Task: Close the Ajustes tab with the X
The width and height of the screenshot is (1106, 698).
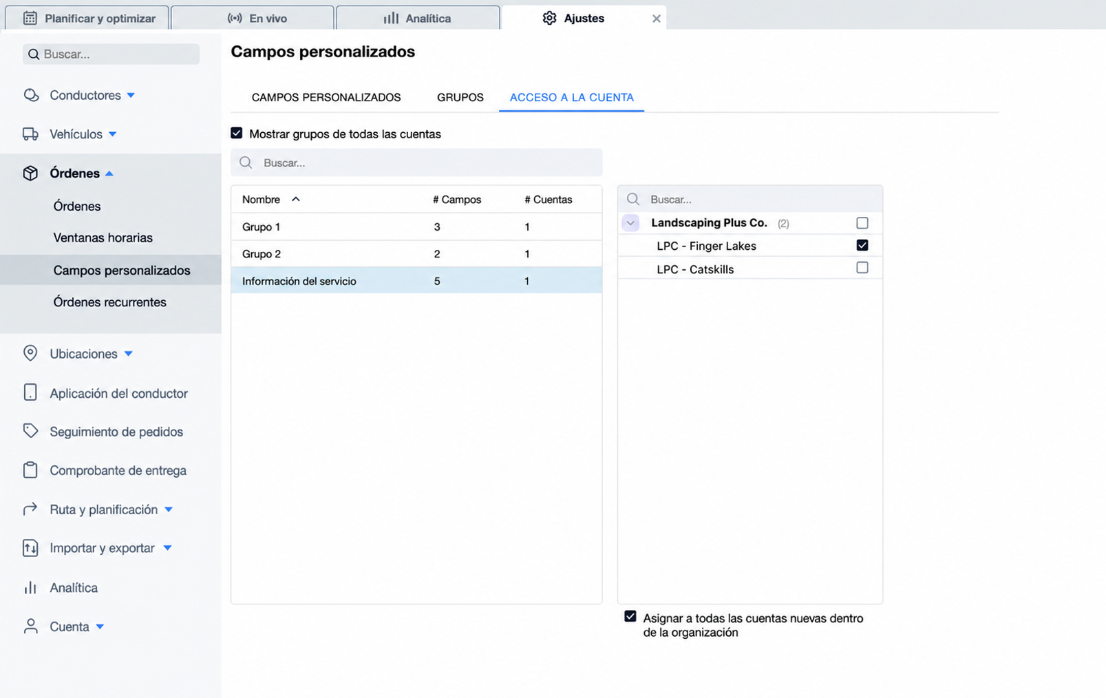Action: click(657, 19)
